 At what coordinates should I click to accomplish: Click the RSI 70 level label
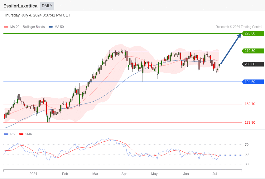(247, 145)
